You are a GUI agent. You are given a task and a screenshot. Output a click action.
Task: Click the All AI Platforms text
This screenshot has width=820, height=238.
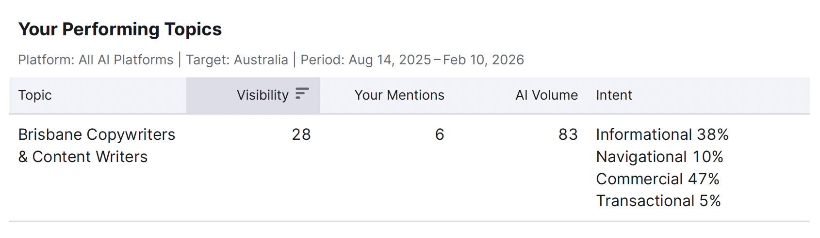coord(126,60)
